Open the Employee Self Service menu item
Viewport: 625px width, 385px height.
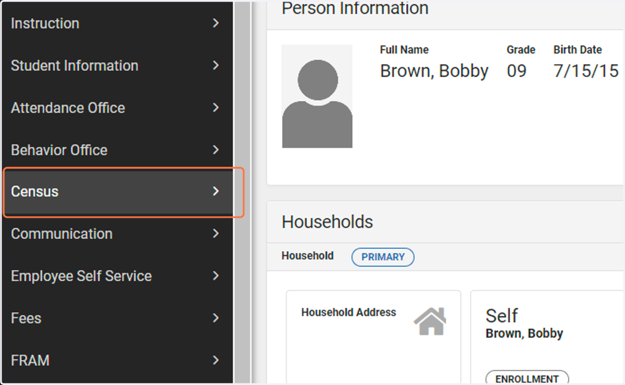click(x=117, y=276)
